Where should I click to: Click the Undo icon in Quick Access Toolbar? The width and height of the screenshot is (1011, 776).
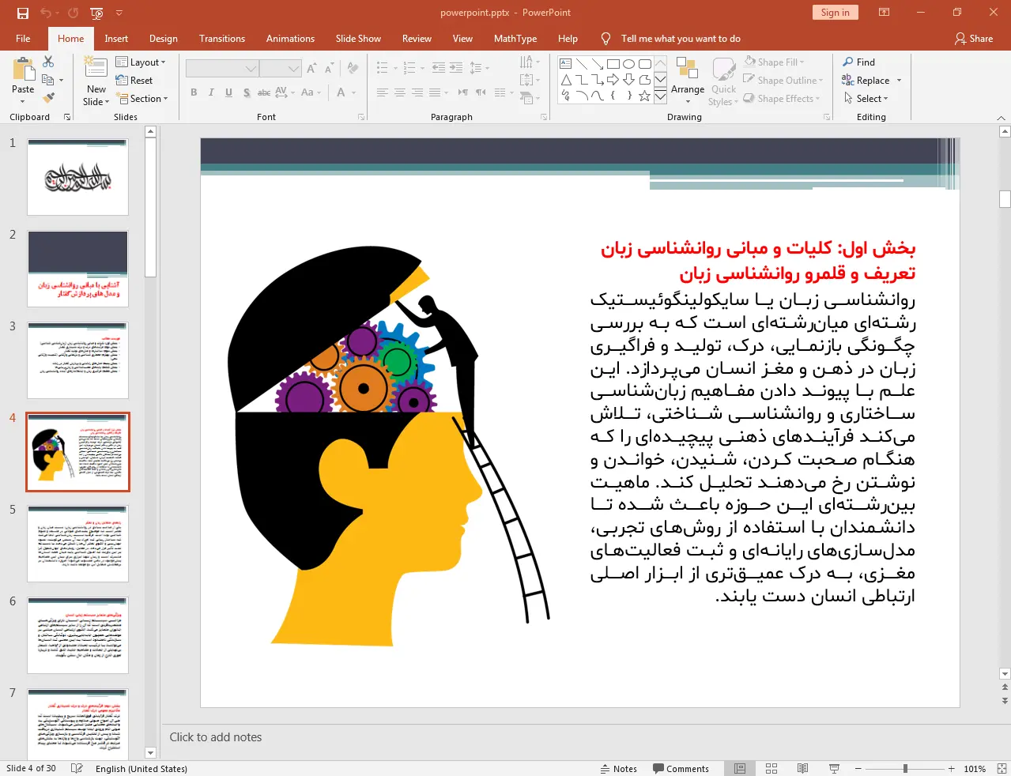[45, 13]
